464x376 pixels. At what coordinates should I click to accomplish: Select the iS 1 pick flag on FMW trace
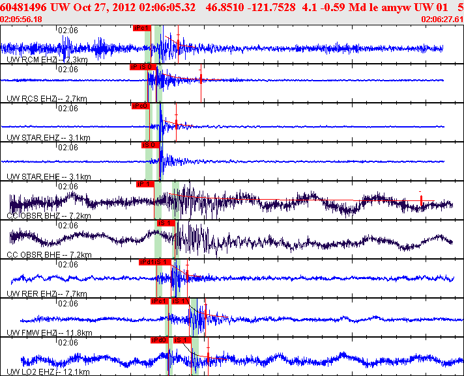[x=179, y=301]
